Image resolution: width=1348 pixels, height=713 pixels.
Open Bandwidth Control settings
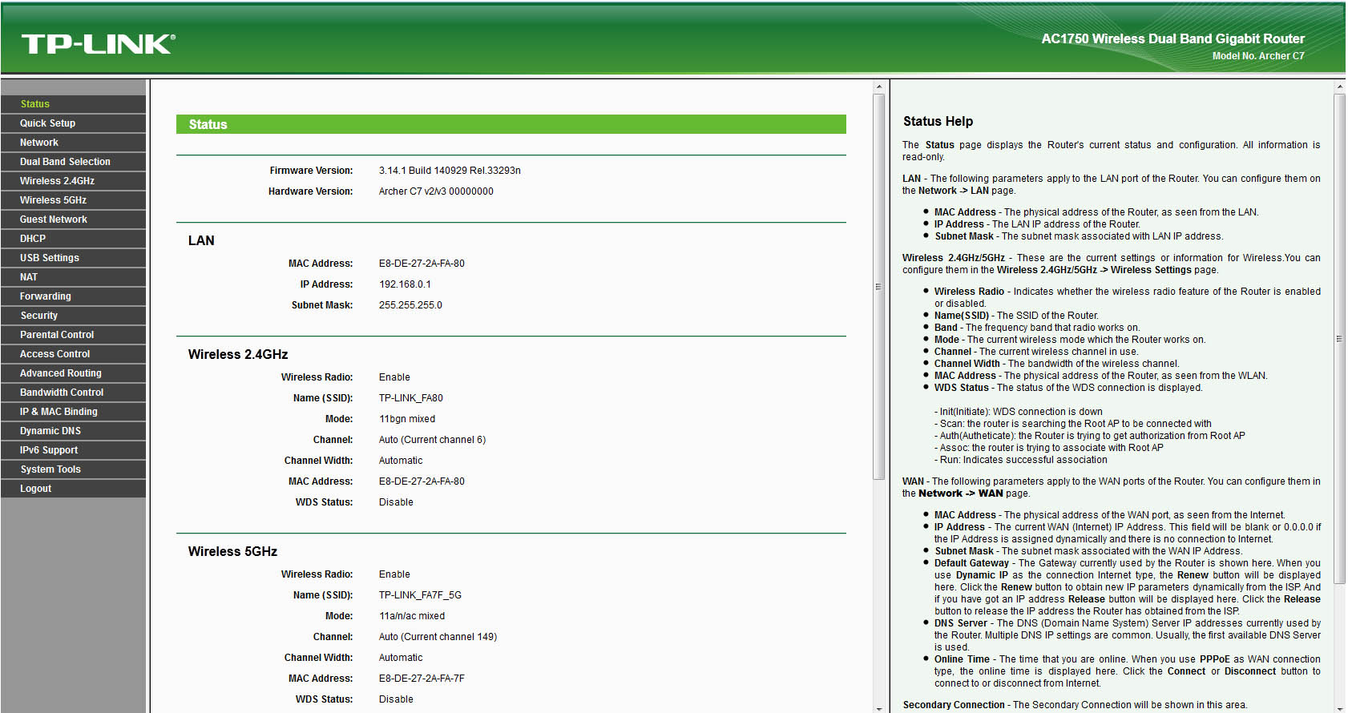tap(73, 393)
